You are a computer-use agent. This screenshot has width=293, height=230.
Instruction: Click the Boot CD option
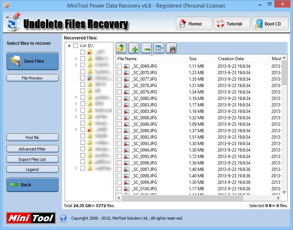(270, 23)
